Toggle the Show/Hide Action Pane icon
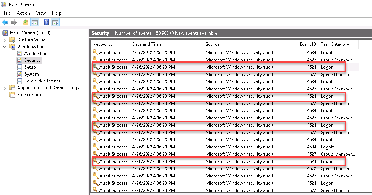Viewport: 372px width, 195px height. click(x=55, y=23)
